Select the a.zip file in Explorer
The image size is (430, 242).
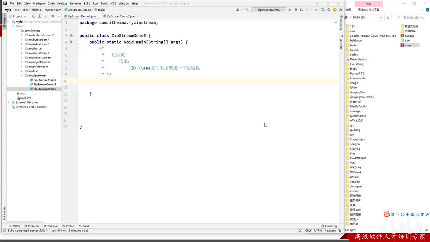click(410, 45)
